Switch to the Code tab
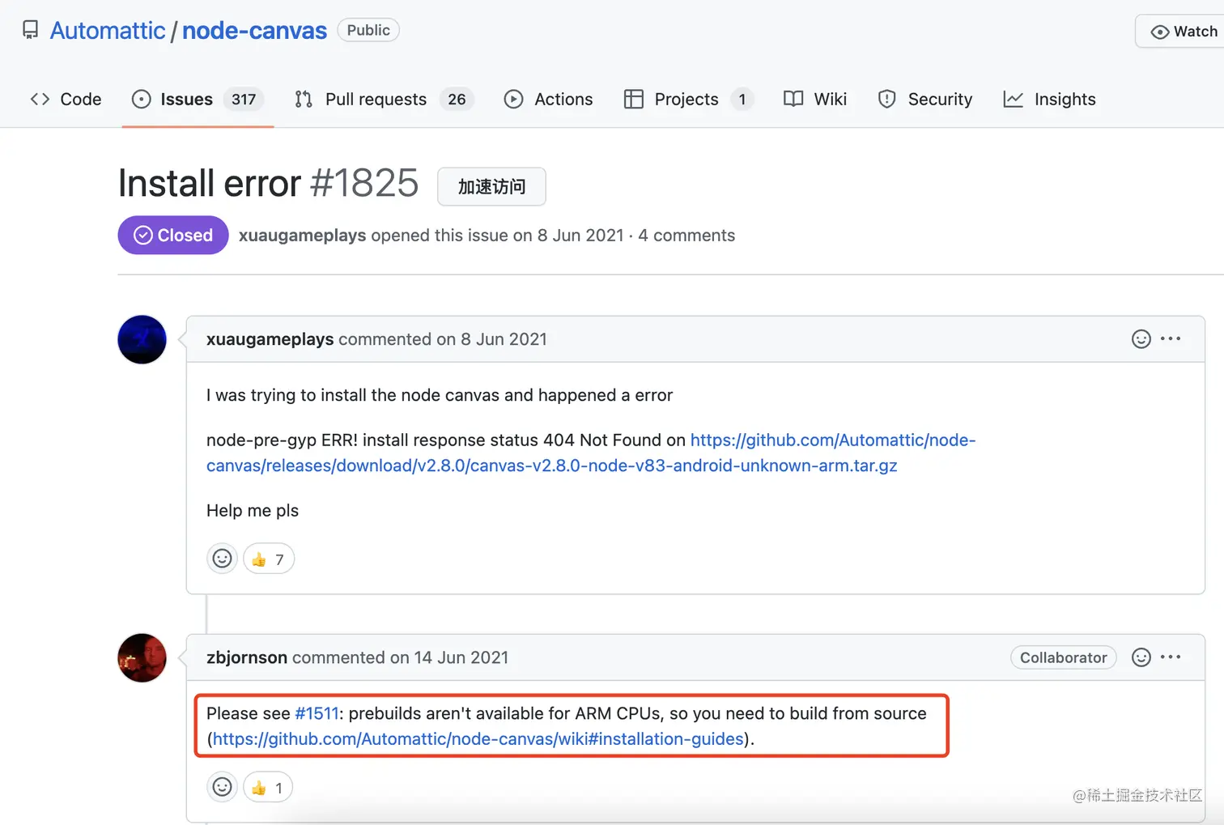Image resolution: width=1224 pixels, height=825 pixels. 66,99
